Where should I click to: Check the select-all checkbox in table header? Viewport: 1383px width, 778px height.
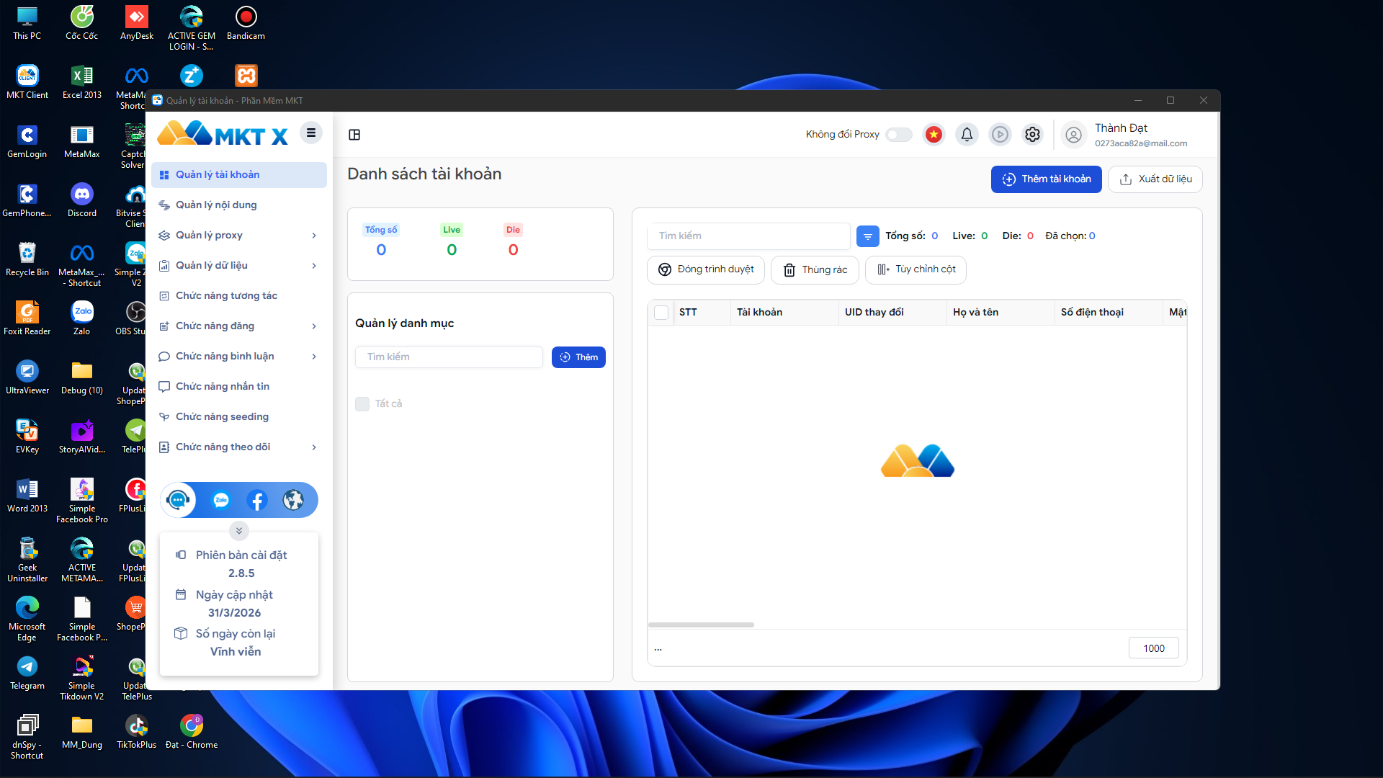point(661,312)
